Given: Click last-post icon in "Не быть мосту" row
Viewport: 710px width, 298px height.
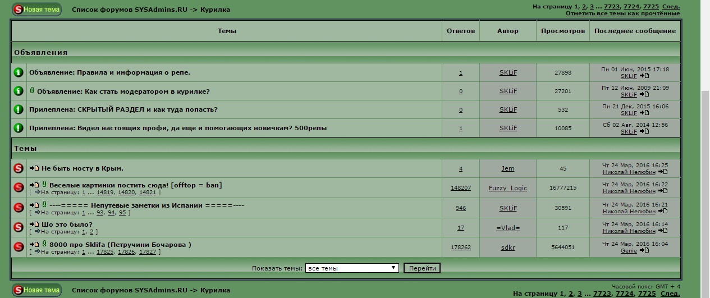Looking at the screenshot, I should [x=663, y=172].
